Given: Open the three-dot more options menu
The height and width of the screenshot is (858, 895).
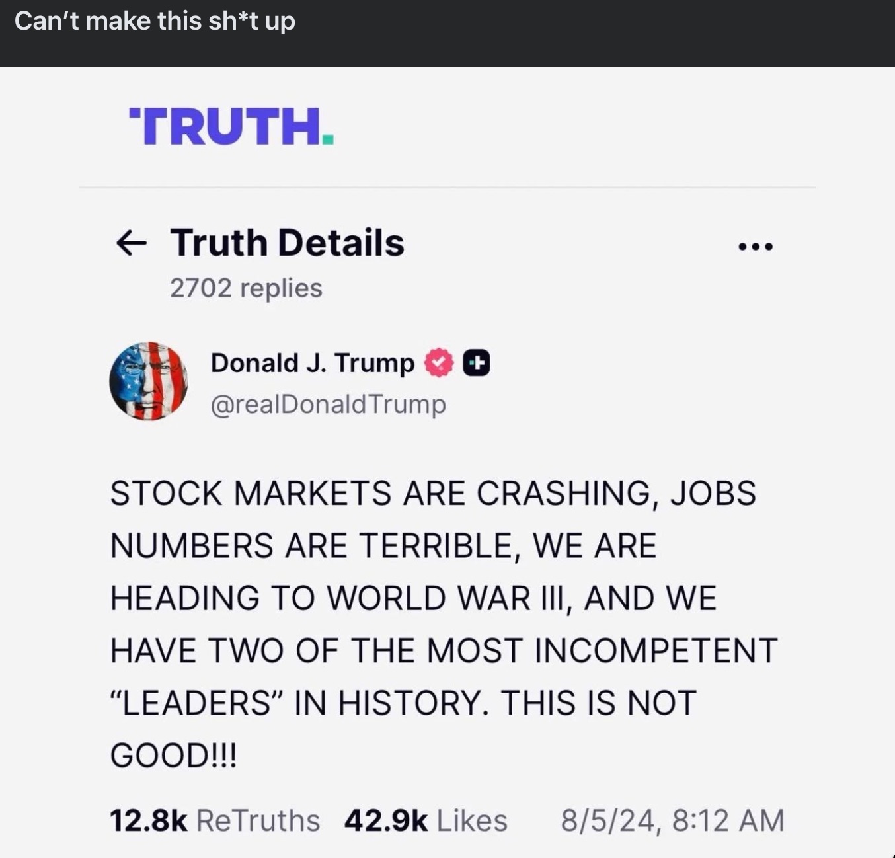Looking at the screenshot, I should click(x=755, y=247).
